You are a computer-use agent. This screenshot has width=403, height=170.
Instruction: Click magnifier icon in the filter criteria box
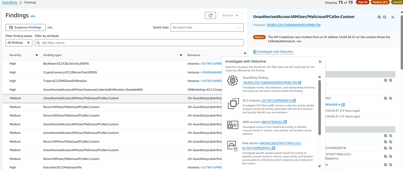(38, 43)
